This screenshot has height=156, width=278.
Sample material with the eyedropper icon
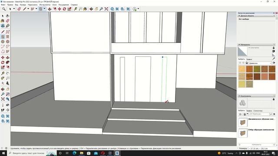coord(274,58)
